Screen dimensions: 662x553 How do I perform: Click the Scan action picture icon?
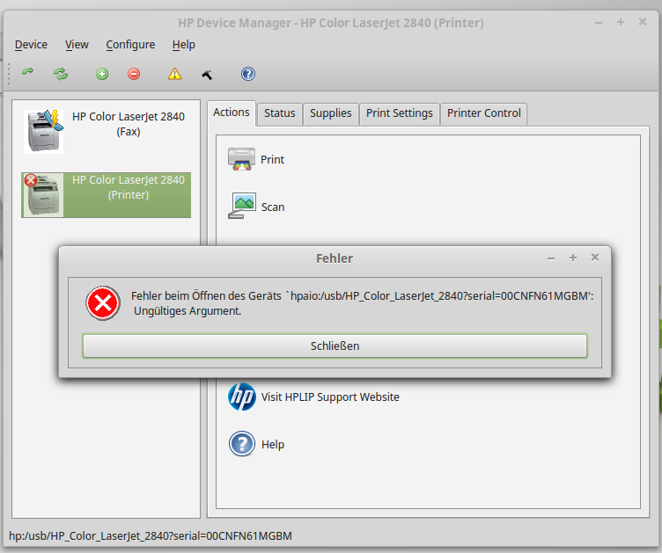pyautogui.click(x=242, y=205)
